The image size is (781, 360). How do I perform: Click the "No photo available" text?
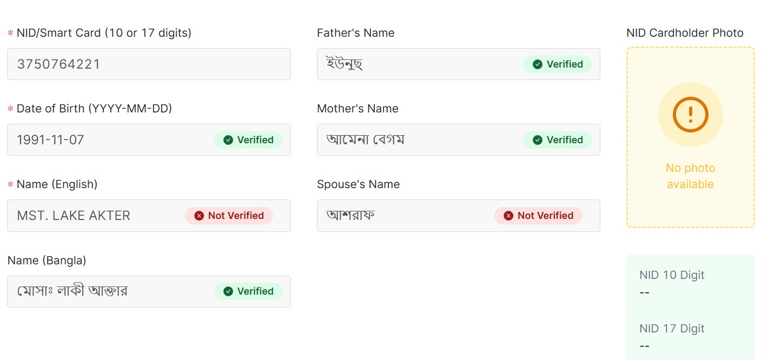point(690,176)
